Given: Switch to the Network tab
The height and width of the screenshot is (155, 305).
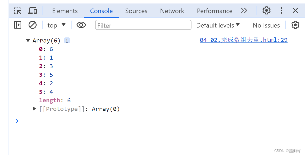Looking at the screenshot, I should point(172,11).
